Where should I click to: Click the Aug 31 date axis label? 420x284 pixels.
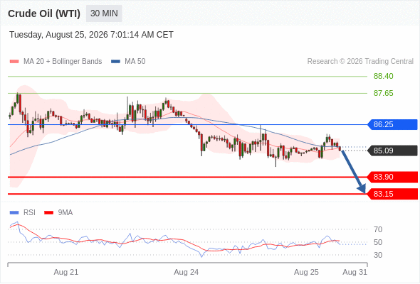point(355,272)
